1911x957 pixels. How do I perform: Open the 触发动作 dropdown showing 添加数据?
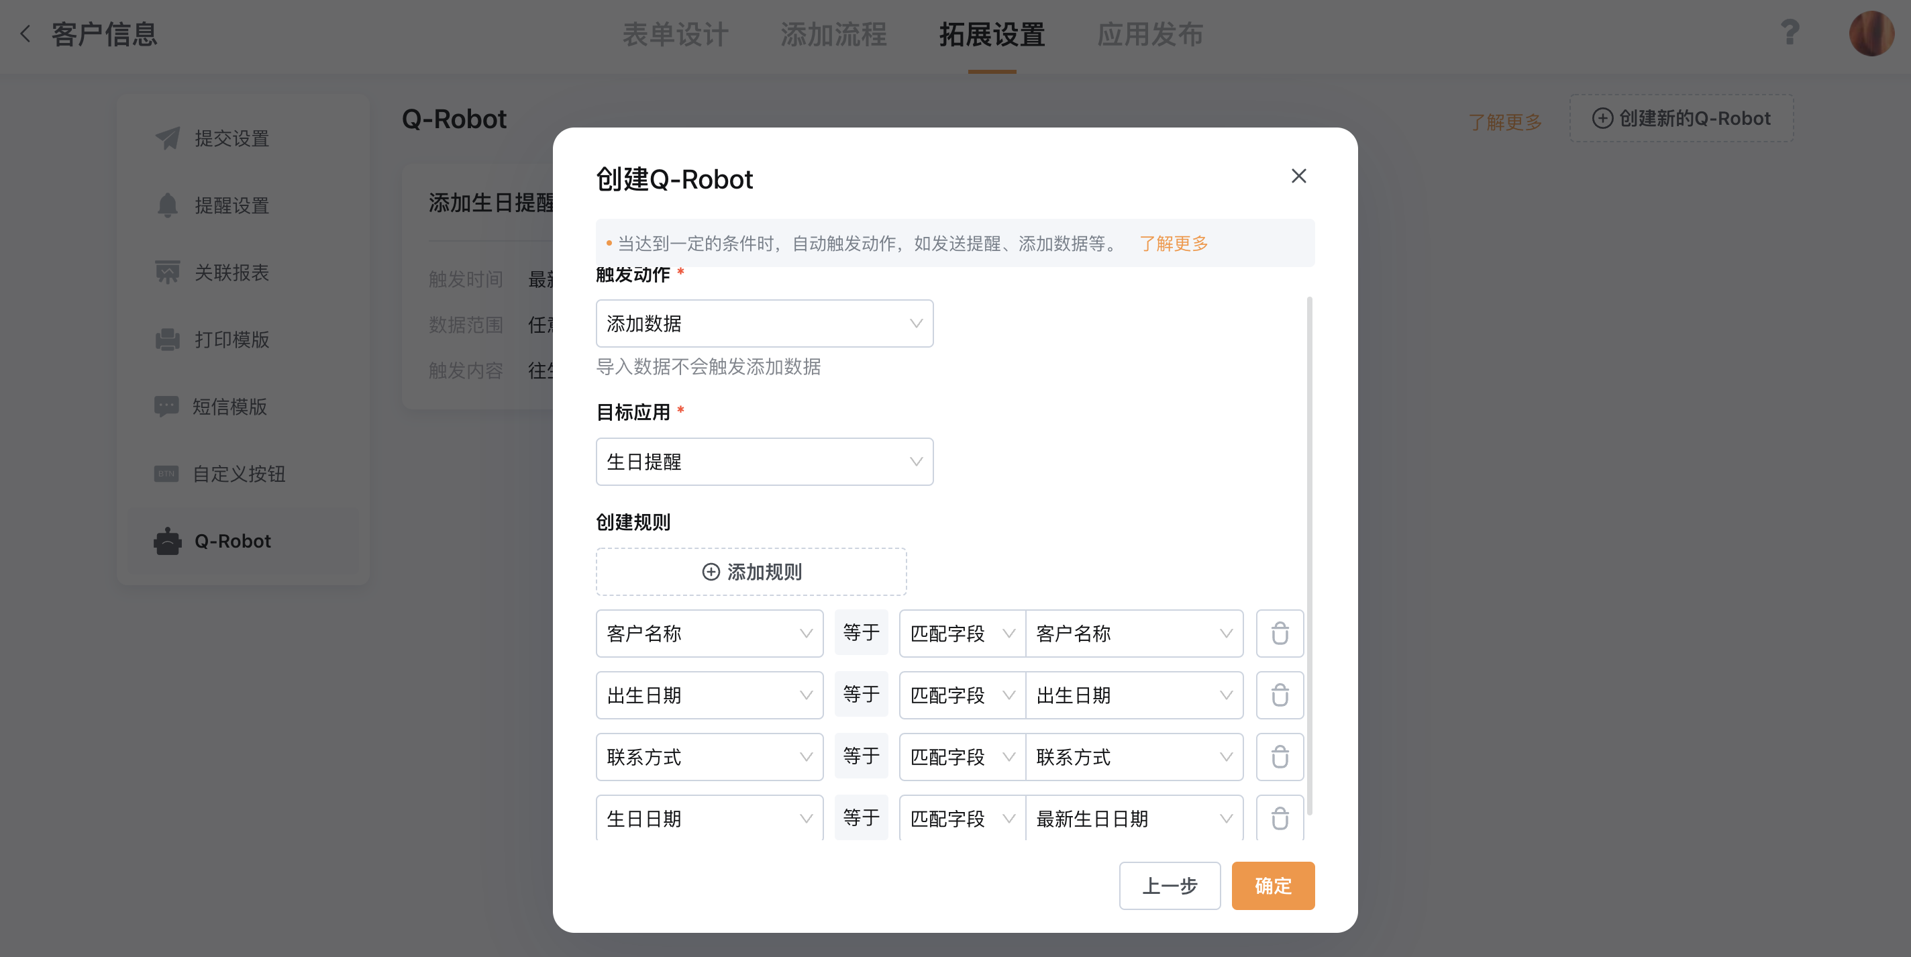coord(764,323)
